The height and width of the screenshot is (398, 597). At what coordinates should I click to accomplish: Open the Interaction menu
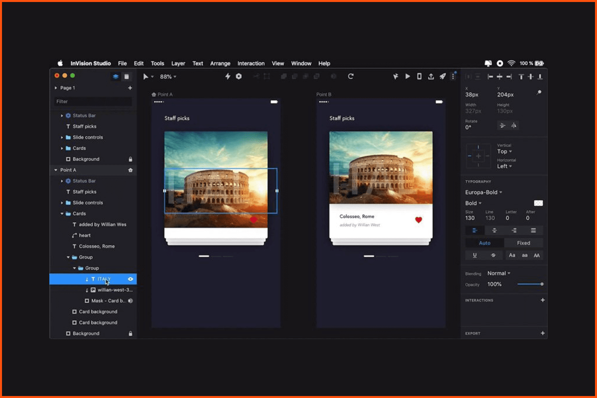[x=251, y=63]
